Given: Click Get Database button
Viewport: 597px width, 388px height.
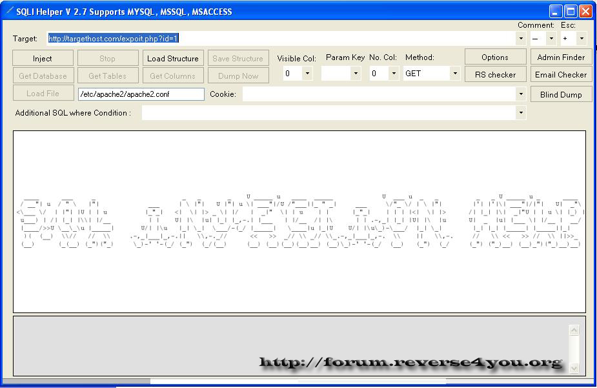Looking at the screenshot, I should tap(43, 76).
